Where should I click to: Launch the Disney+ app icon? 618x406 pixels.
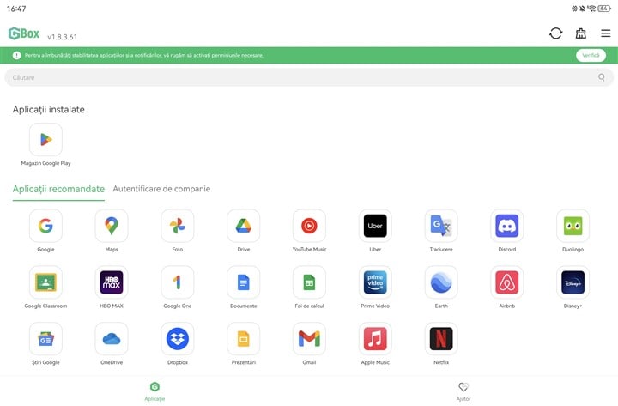(x=573, y=282)
